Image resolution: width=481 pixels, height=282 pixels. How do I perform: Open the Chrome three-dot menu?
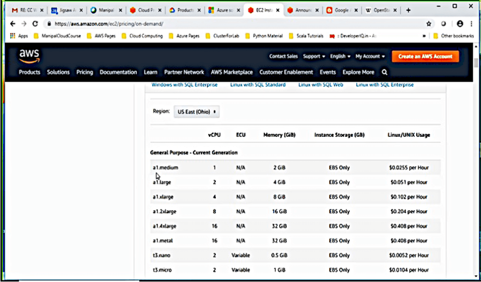(x=472, y=23)
